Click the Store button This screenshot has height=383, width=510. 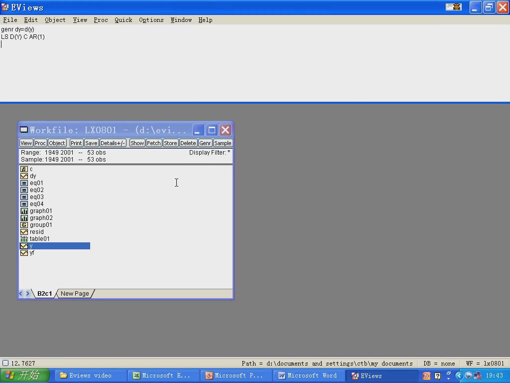pyautogui.click(x=170, y=143)
